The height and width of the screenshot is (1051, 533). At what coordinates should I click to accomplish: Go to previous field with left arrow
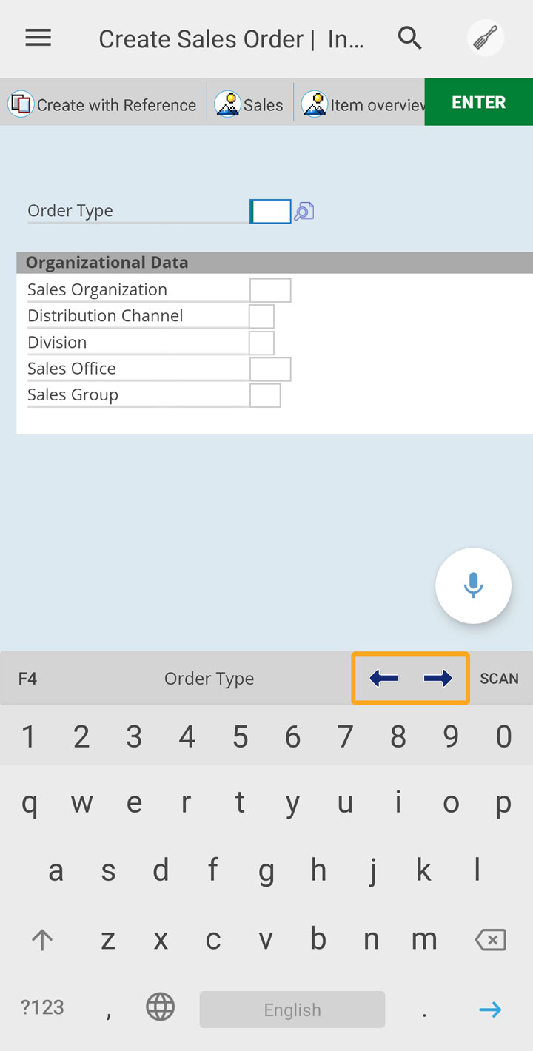[383, 678]
